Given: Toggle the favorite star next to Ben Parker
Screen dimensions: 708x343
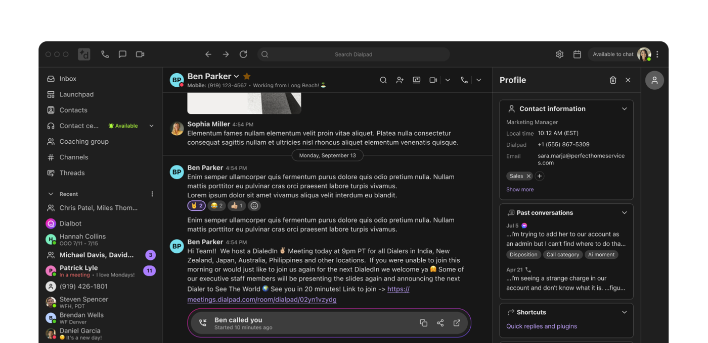Looking at the screenshot, I should tap(247, 76).
